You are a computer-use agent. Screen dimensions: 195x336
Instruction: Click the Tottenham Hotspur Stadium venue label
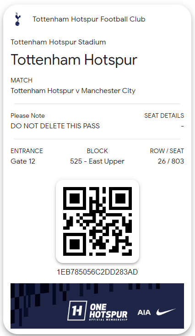tap(58, 42)
